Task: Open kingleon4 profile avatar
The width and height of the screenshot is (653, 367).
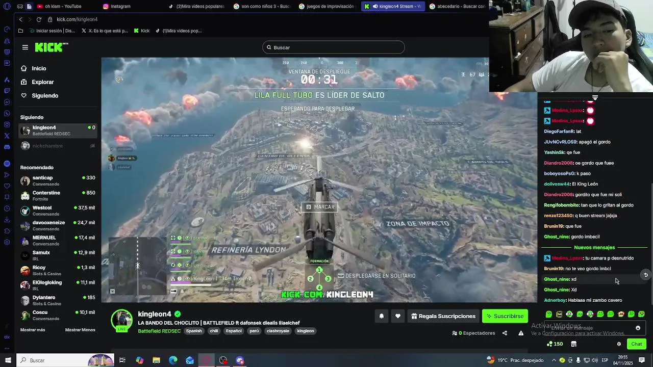Action: click(122, 320)
